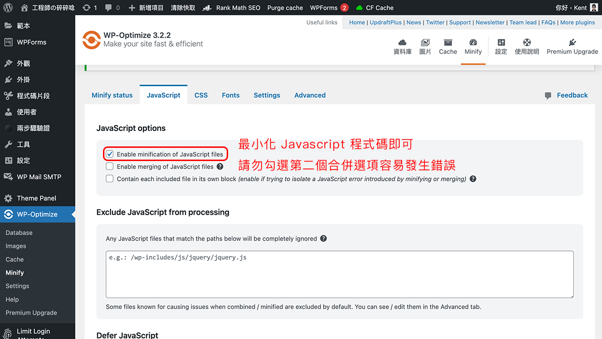Open the Advanced tab
The image size is (602, 339).
tap(309, 95)
